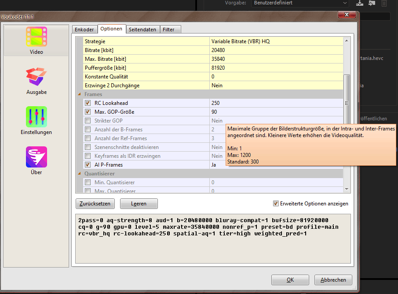
Task: Click the Zurücksetzen button
Action: click(x=95, y=204)
